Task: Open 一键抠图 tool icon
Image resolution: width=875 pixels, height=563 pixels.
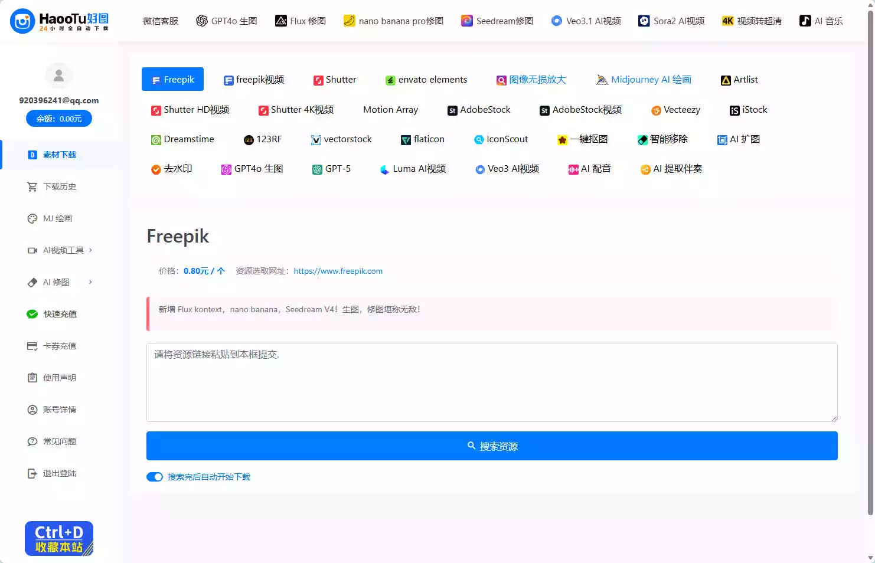Action: [x=562, y=140]
